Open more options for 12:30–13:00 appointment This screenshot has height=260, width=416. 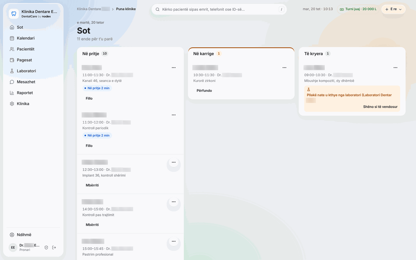(174, 162)
